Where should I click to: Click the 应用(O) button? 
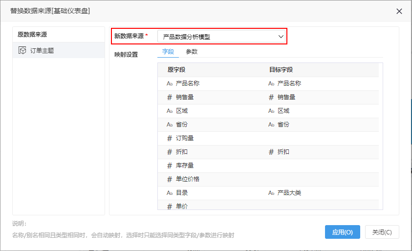pyautogui.click(x=343, y=232)
